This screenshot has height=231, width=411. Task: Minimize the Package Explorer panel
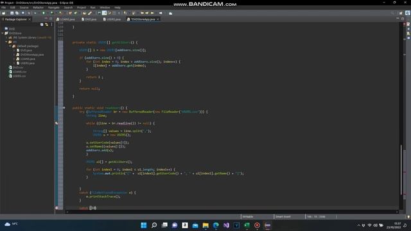click(46, 19)
